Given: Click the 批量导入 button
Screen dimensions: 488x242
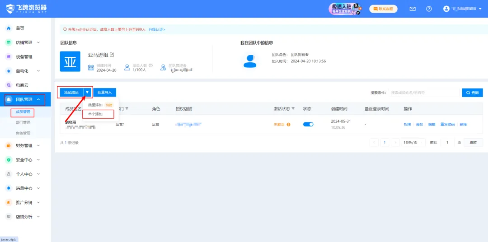Looking at the screenshot, I should click(105, 92).
